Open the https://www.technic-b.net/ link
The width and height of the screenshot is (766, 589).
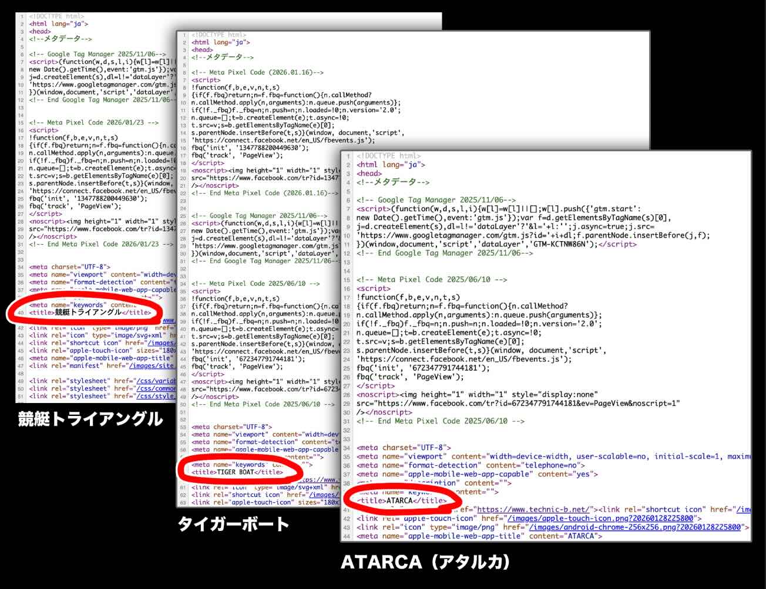click(533, 510)
